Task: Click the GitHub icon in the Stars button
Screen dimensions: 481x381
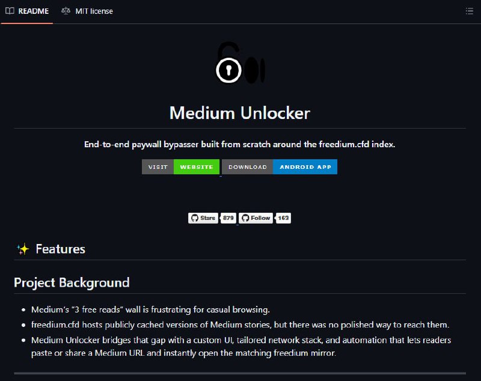Action: pos(194,218)
